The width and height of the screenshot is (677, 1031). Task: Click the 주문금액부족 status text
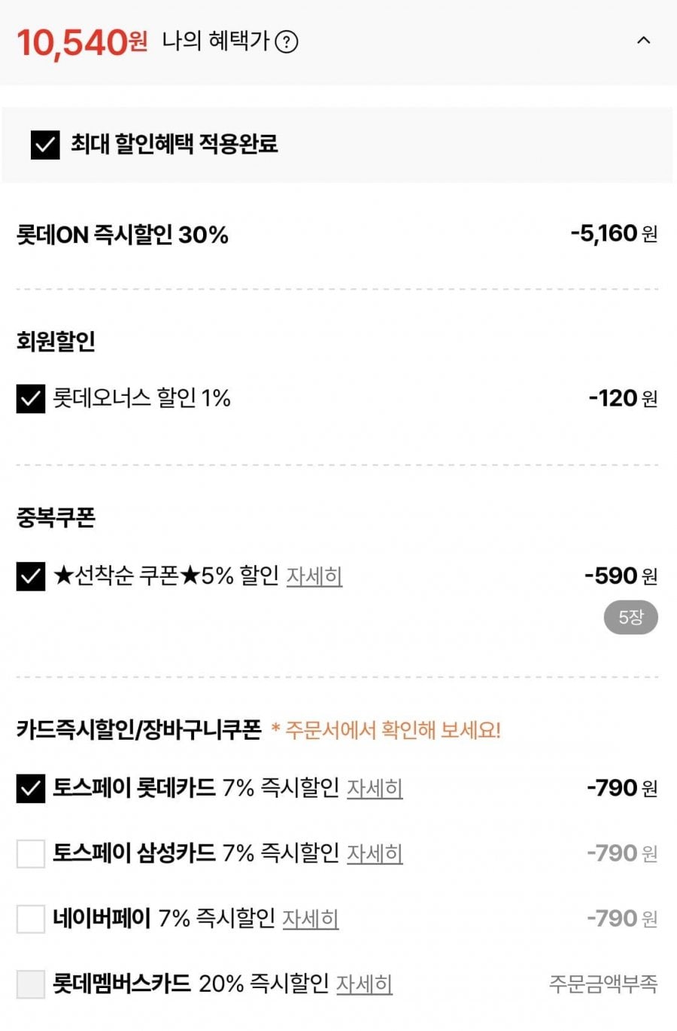(x=603, y=984)
